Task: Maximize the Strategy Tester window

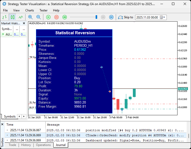Action: pyautogui.click(x=173, y=4)
